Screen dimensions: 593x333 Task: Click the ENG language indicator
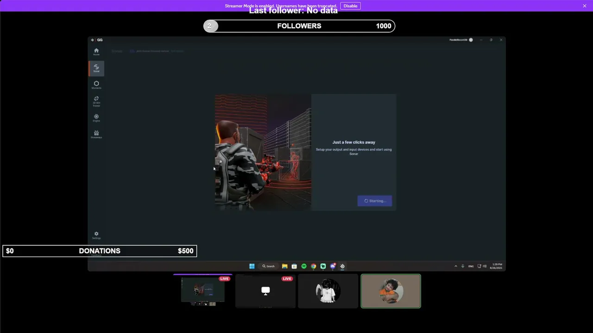(471, 266)
